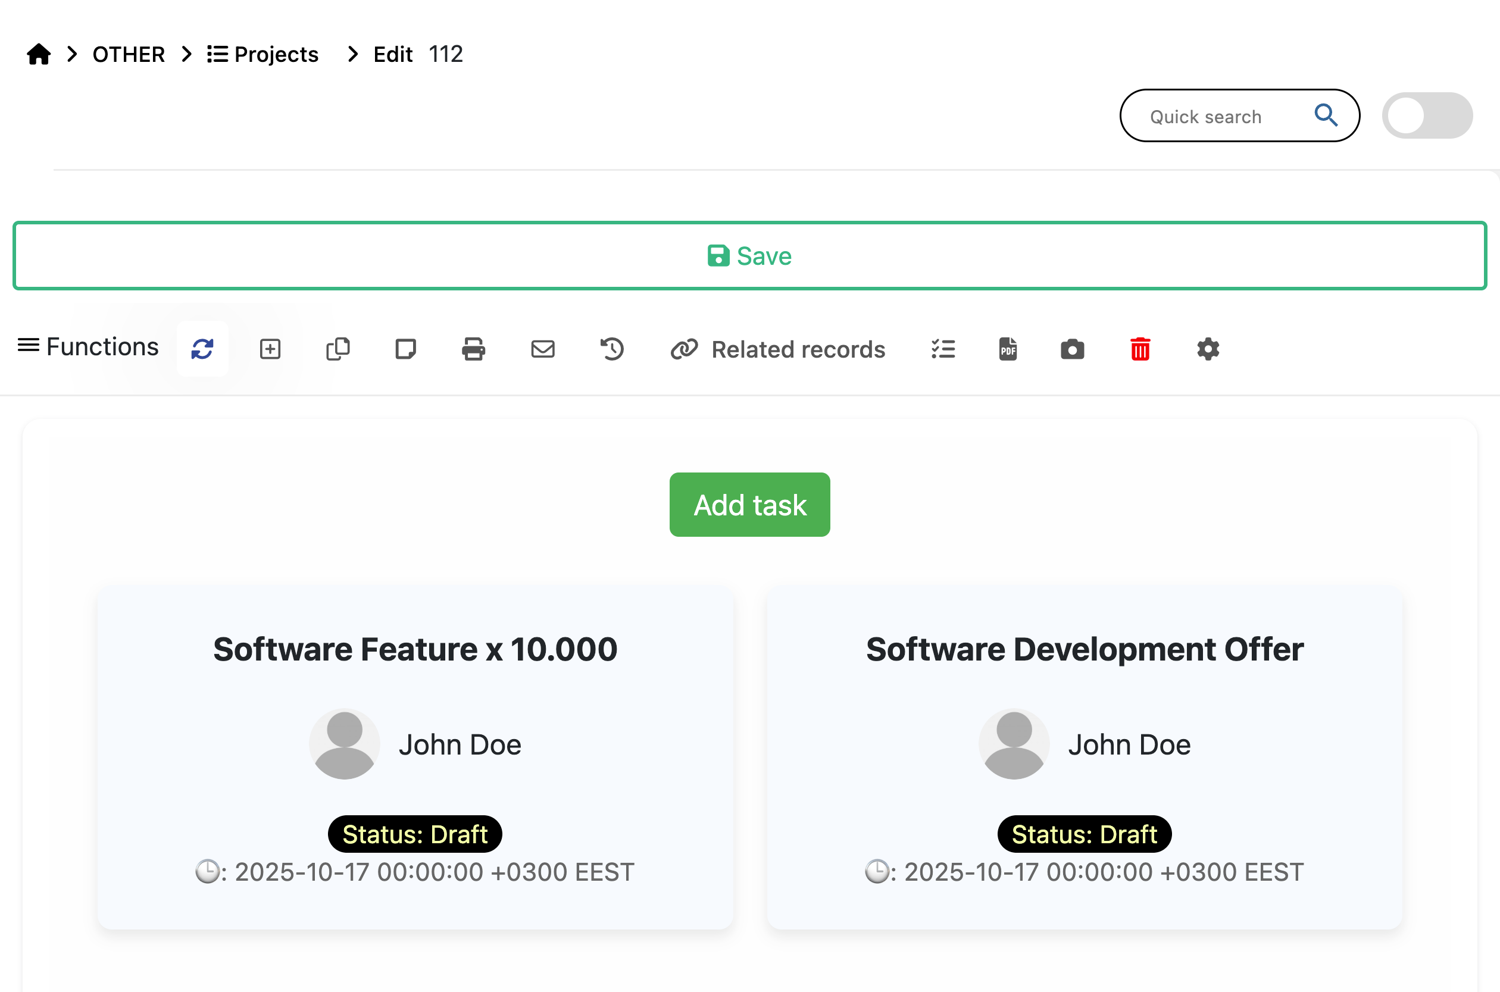This screenshot has width=1500, height=992.
Task: Export the record with the PDF icon
Action: pos(1008,349)
